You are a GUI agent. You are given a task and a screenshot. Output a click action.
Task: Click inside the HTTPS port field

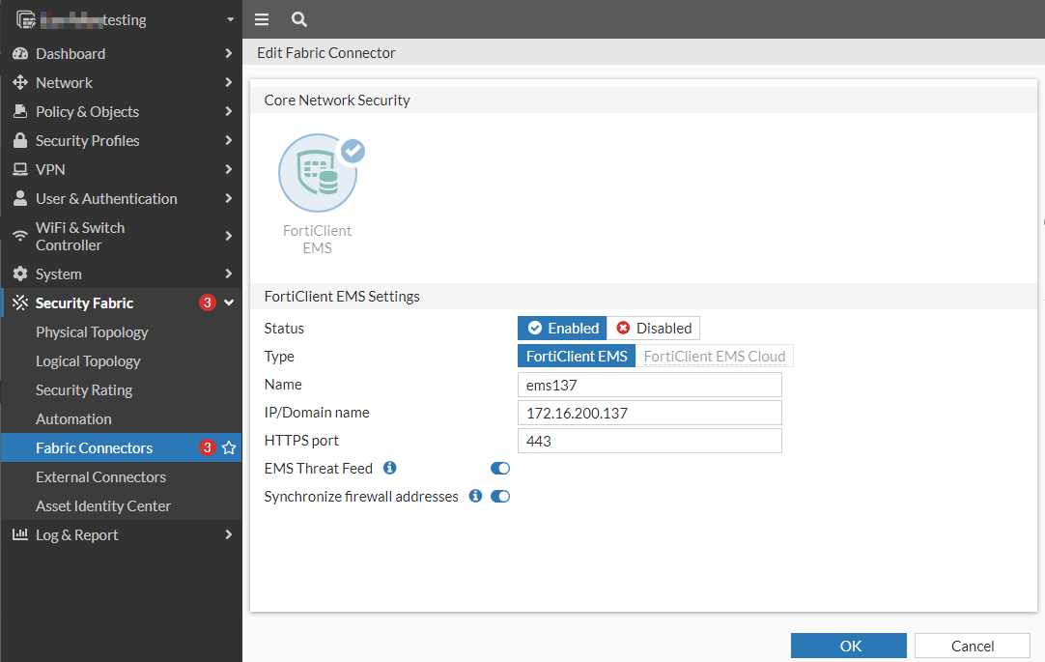tap(649, 441)
